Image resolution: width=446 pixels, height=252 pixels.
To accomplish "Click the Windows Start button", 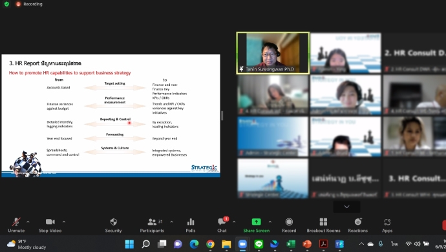I will coord(129,244).
